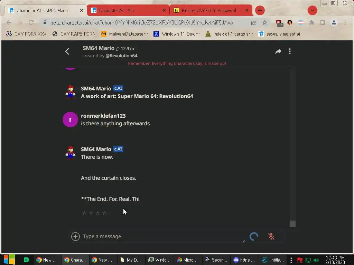Rate the reply two stars
The height and width of the screenshot is (265, 354).
click(x=91, y=213)
